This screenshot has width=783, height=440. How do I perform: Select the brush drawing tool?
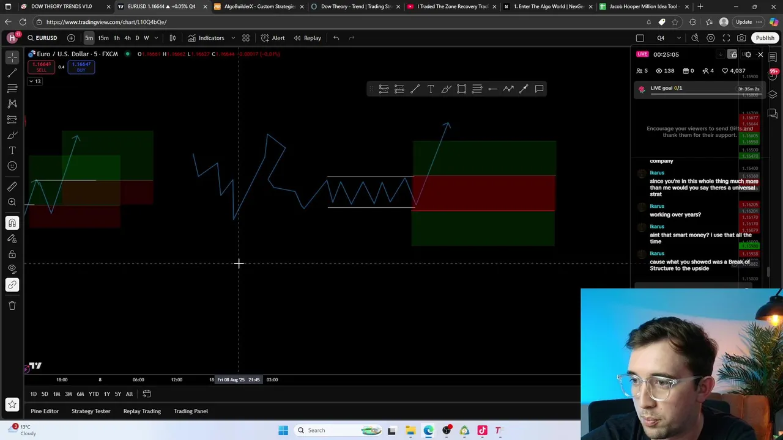[12, 135]
